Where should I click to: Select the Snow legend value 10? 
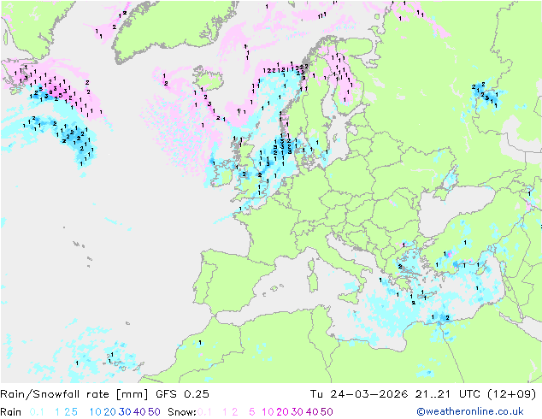pyautogui.click(x=268, y=412)
